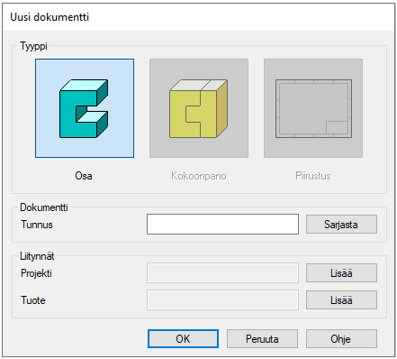
Task: Click the Projekti label
Action: 36,273
